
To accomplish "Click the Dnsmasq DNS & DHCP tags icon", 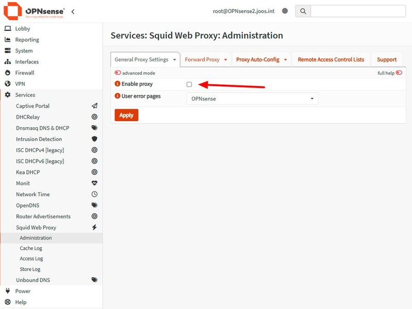I will (94, 128).
